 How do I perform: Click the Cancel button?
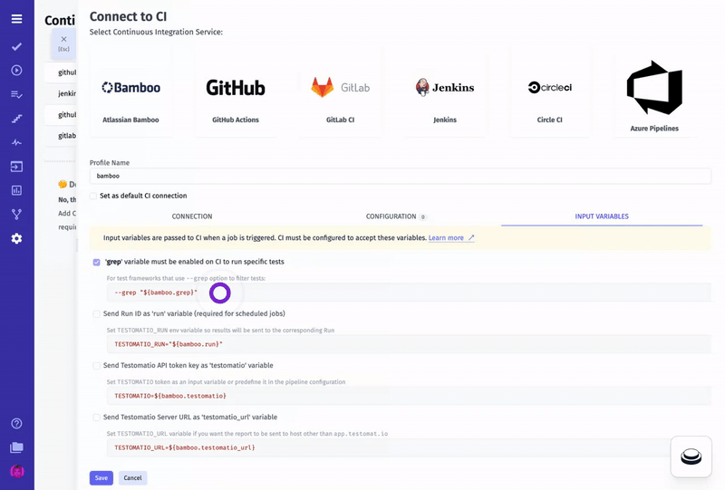point(132,478)
